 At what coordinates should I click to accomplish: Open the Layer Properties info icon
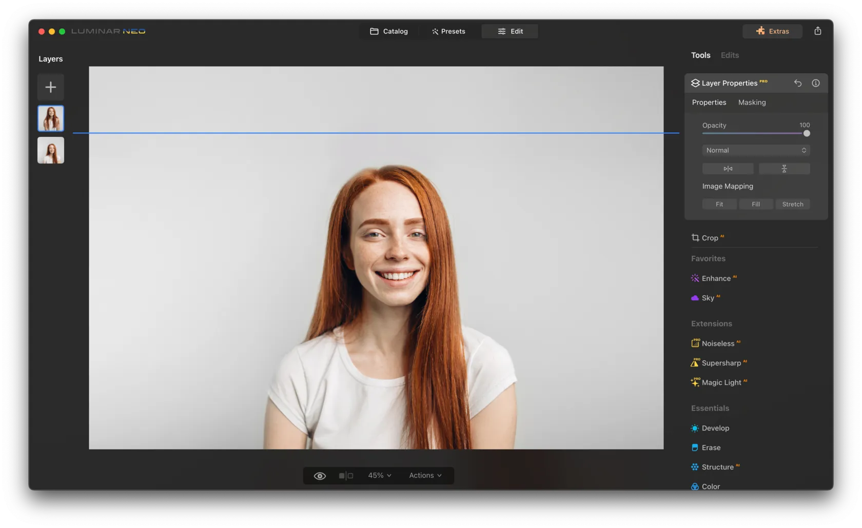(x=815, y=83)
